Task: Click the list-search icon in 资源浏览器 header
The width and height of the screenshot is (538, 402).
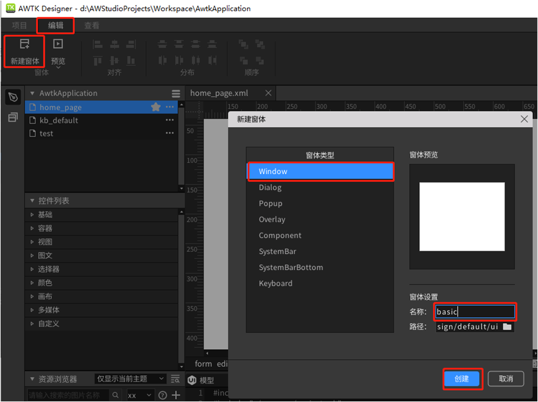Action: point(175,379)
